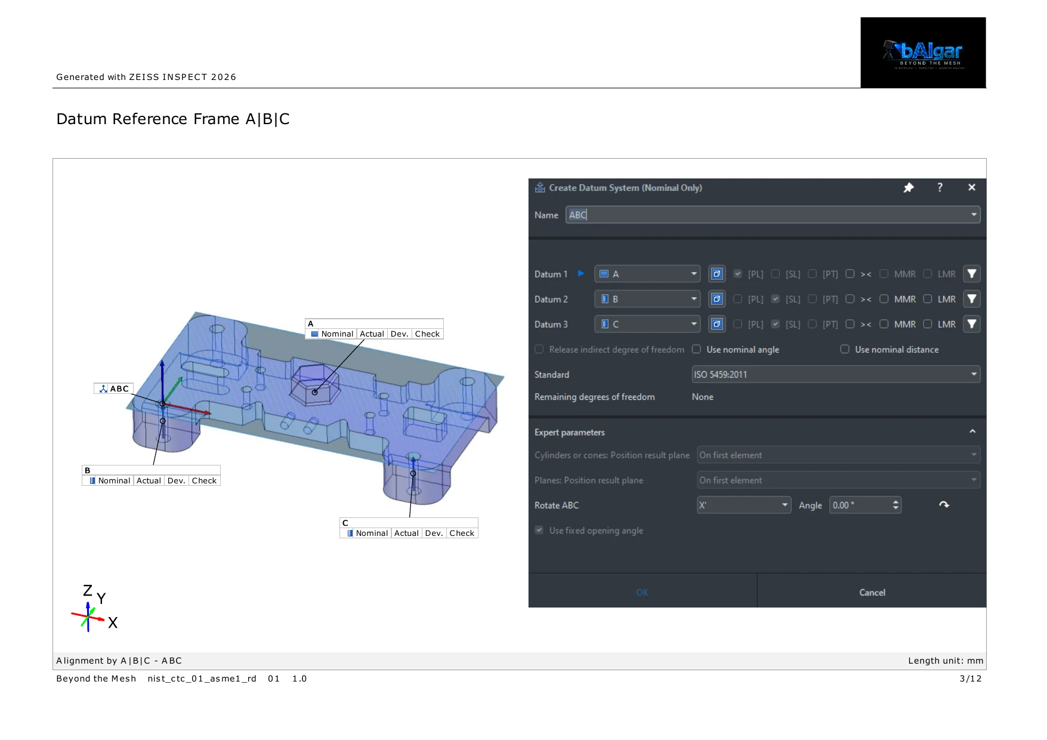Toggle Use fixed opening angle checkbox
The image size is (1047, 740).
[x=539, y=530]
